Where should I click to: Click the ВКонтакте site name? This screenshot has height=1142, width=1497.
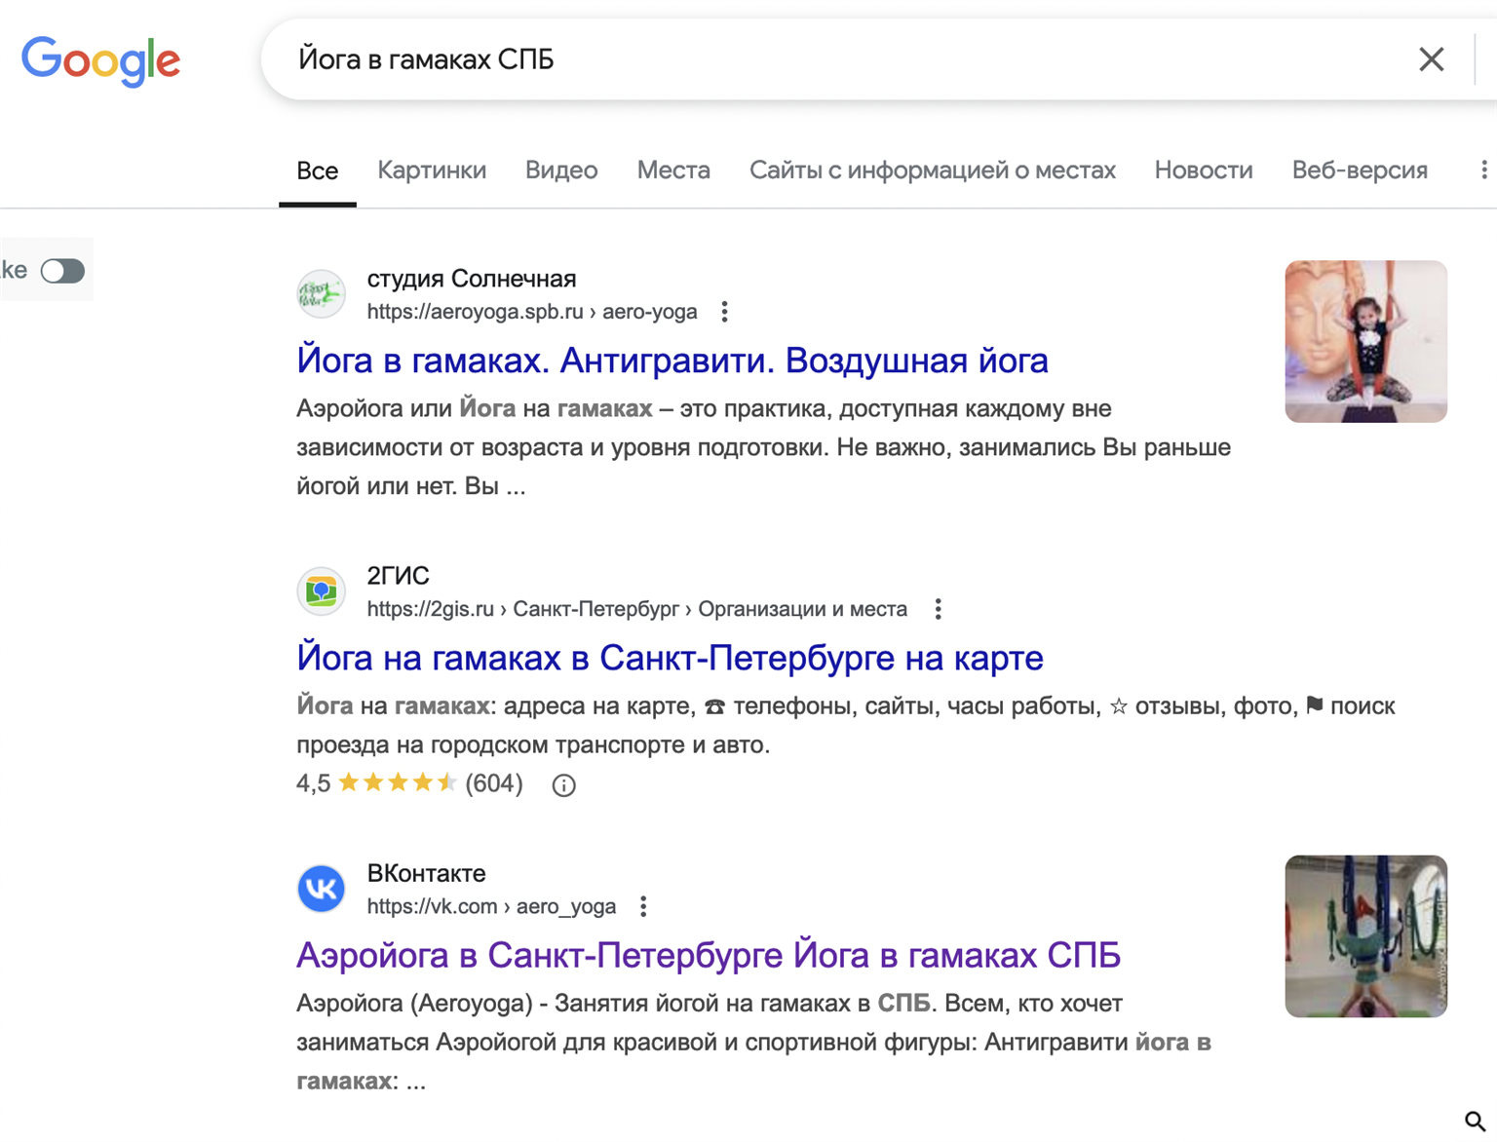point(426,873)
